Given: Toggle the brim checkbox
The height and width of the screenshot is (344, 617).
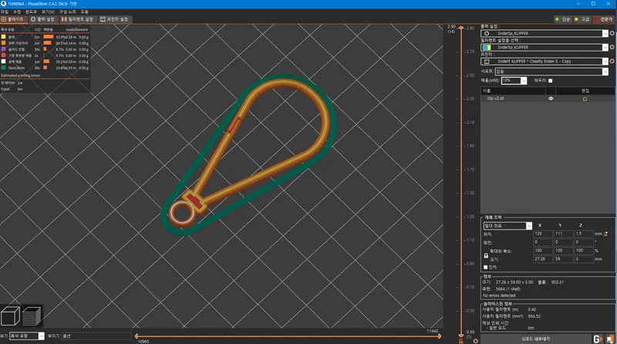Looking at the screenshot, I should [551, 81].
